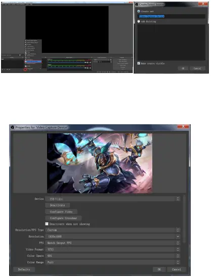Open the Color Space dropdown showing 601
This screenshot has height=280, width=211.
(112, 256)
